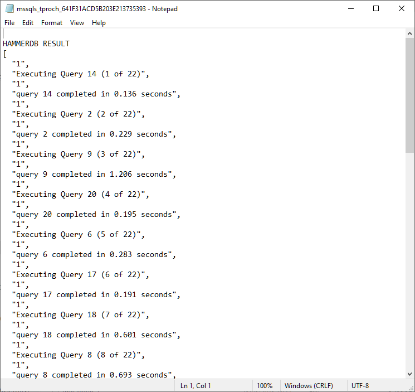
Task: Click the UTF-8 encoding indicator
Action: pyautogui.click(x=360, y=386)
